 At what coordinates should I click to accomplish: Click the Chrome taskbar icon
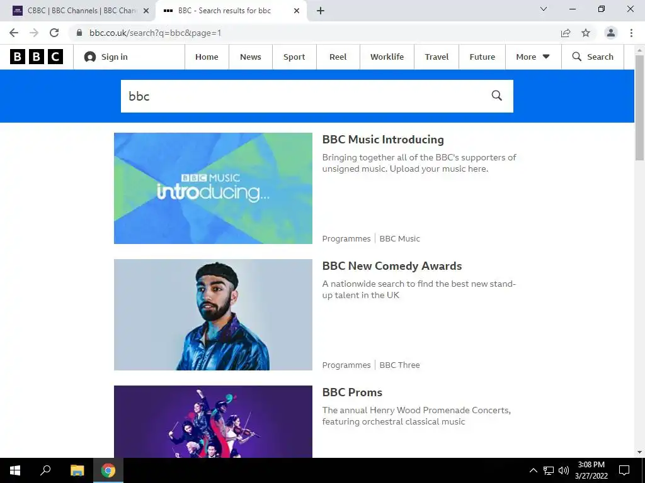pos(108,470)
